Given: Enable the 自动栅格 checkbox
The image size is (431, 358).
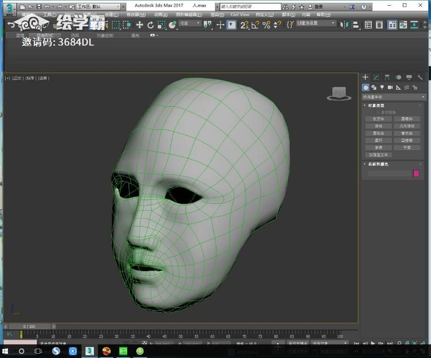Looking at the screenshot, I should pyautogui.click(x=378, y=112).
